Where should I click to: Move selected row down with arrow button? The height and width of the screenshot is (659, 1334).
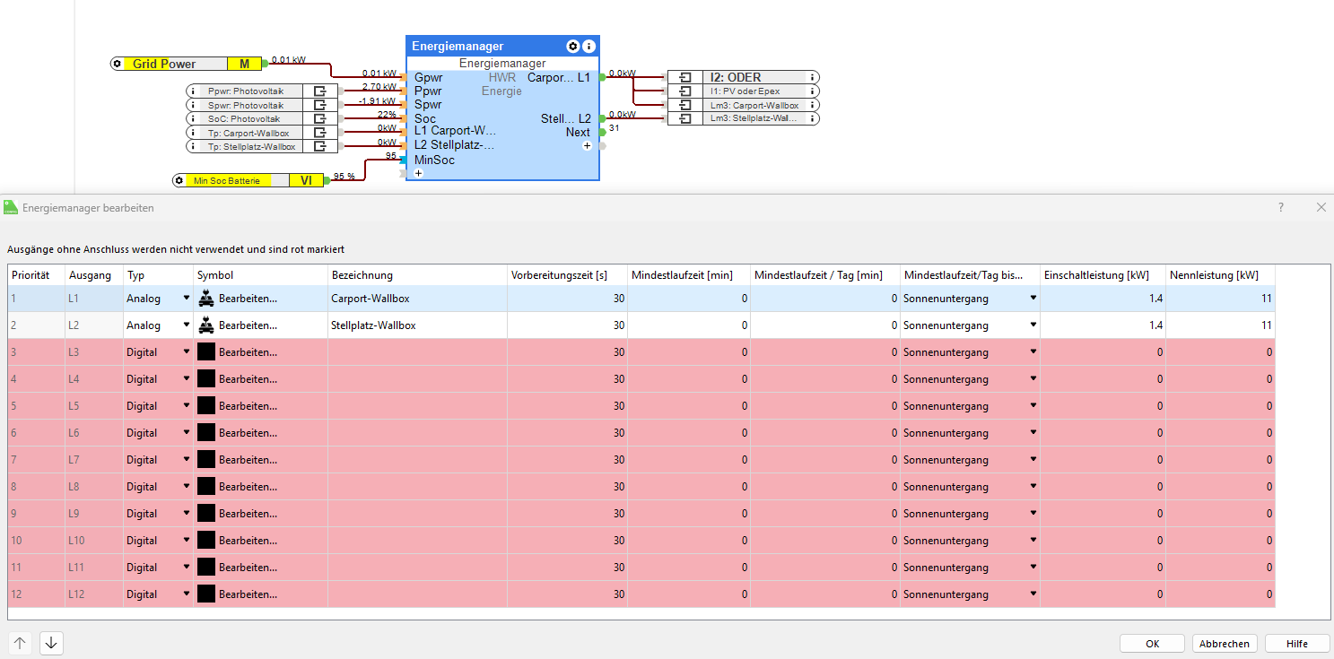point(51,643)
